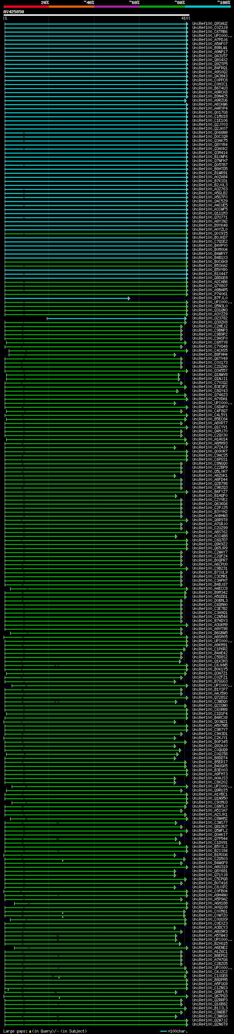Image resolution: width=234 pixels, height=1034 pixels.
Task: Select the UniRef100_B2V615 label
Action: [210, 944]
